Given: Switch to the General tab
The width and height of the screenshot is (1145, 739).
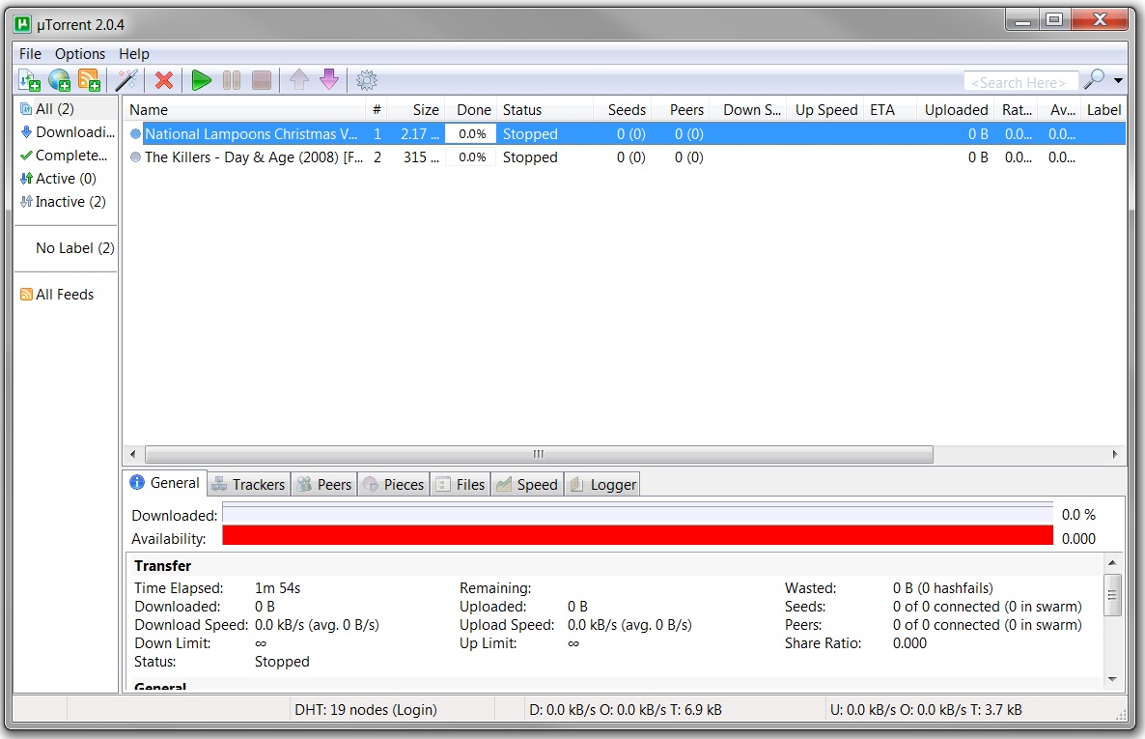Looking at the screenshot, I should (165, 482).
